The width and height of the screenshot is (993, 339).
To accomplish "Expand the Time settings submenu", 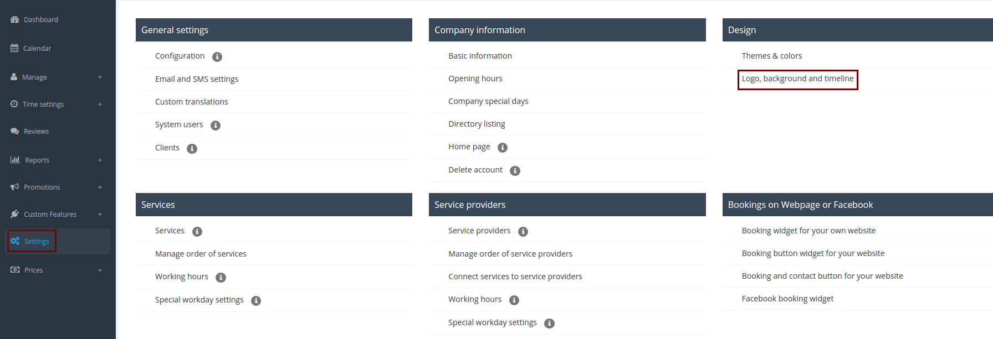I will click(x=100, y=104).
